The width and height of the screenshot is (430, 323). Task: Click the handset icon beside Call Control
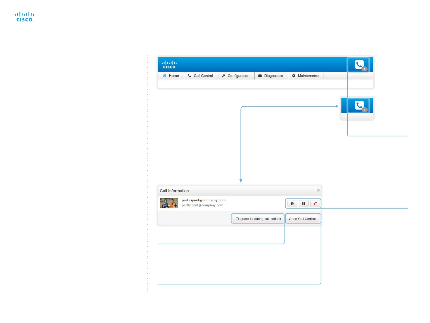pos(189,76)
